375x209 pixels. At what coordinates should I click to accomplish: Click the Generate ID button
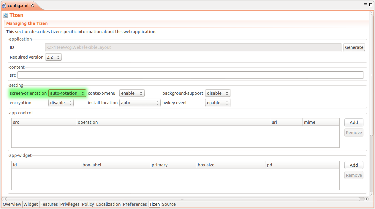tap(354, 47)
